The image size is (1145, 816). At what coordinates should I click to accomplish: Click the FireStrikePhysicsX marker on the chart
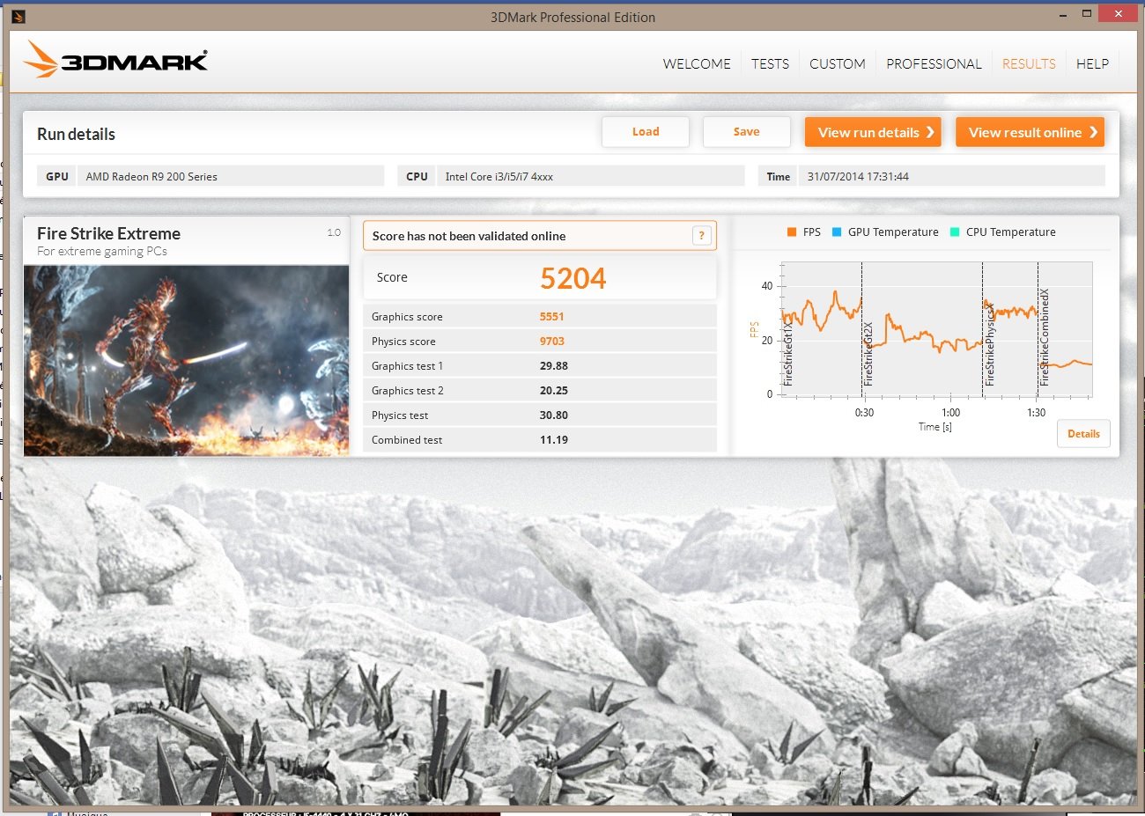pos(989,344)
